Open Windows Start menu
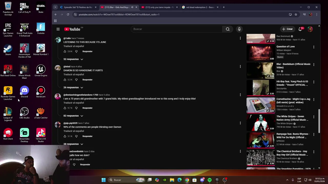The width and height of the screenshot is (328, 184). [x=104, y=180]
